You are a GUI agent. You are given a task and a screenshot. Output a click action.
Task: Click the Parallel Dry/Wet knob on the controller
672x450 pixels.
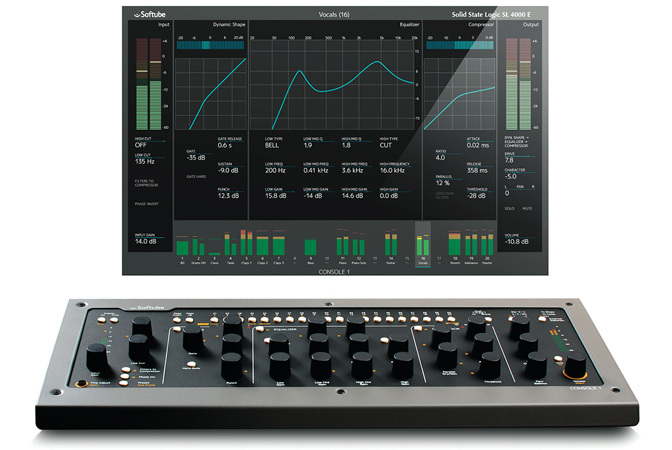[448, 356]
